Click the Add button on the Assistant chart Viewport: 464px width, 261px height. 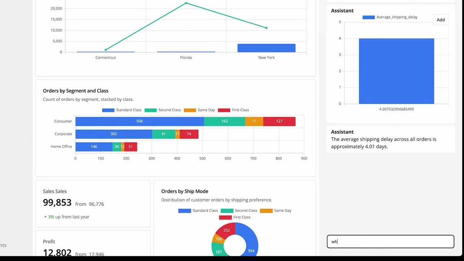pos(441,20)
